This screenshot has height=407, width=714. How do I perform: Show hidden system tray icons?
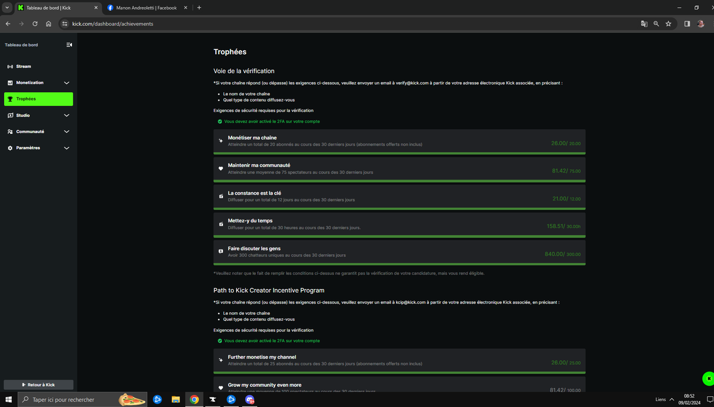[672, 399]
